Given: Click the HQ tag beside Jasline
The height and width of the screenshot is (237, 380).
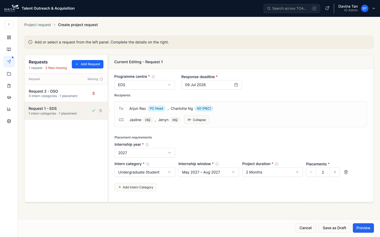Looking at the screenshot, I should 148,120.
